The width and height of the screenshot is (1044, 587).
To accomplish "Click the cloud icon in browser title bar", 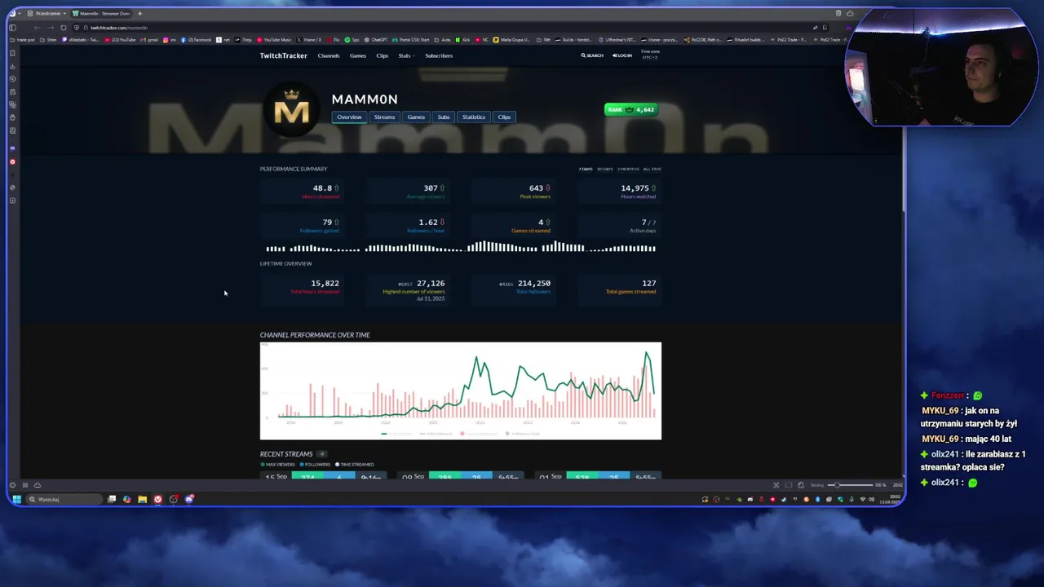I will pos(850,13).
